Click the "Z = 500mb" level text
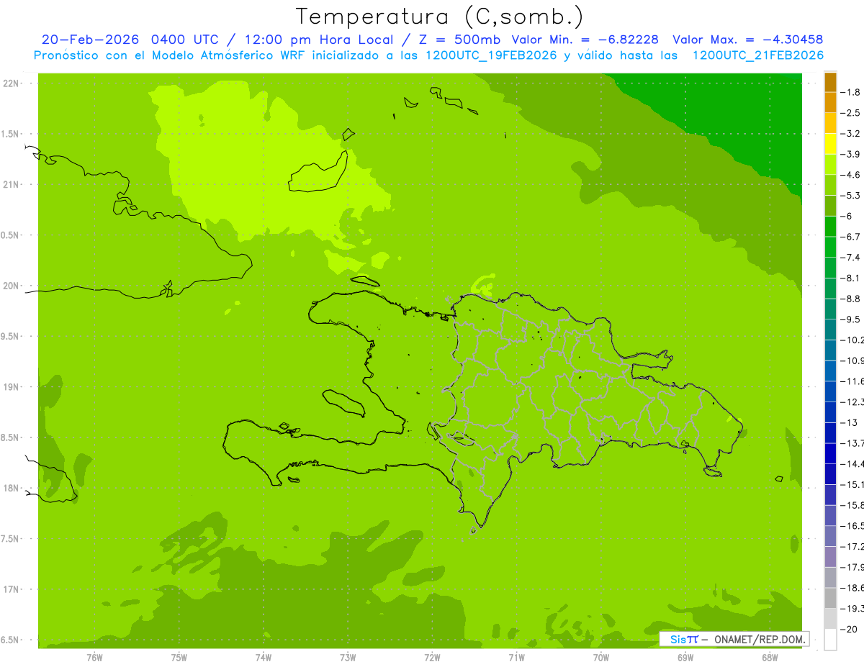 [x=461, y=40]
